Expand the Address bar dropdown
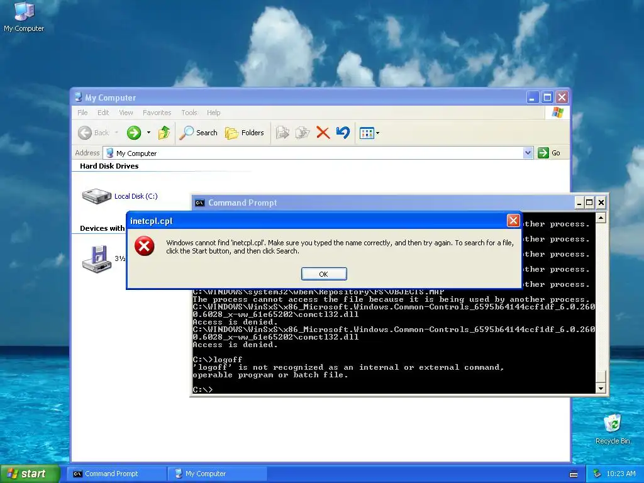 pyautogui.click(x=528, y=153)
